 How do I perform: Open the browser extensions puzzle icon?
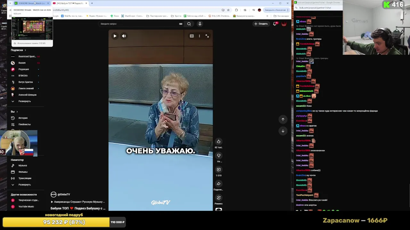click(x=236, y=10)
